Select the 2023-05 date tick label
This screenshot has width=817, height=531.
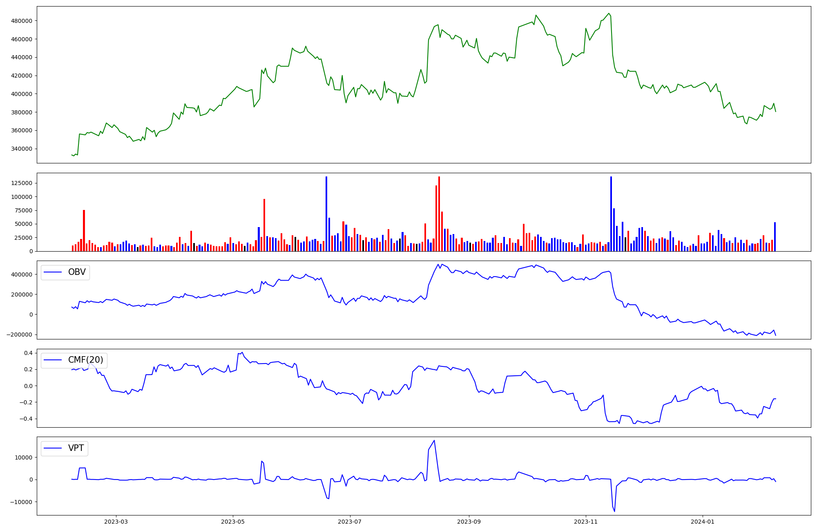[233, 521]
